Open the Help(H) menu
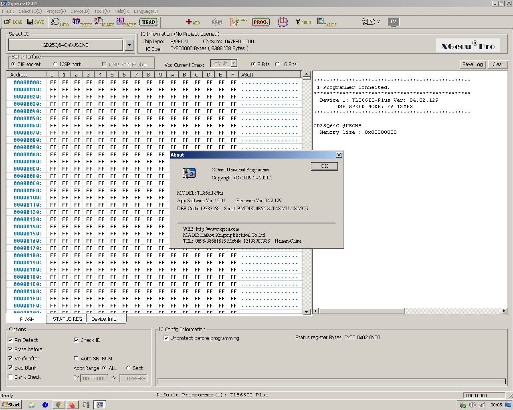Image resolution: width=513 pixels, height=410 pixels. (122, 11)
